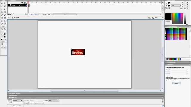Toggle Layer 1 outline color square
Viewport: 191px width, 107px height.
(26, 5)
